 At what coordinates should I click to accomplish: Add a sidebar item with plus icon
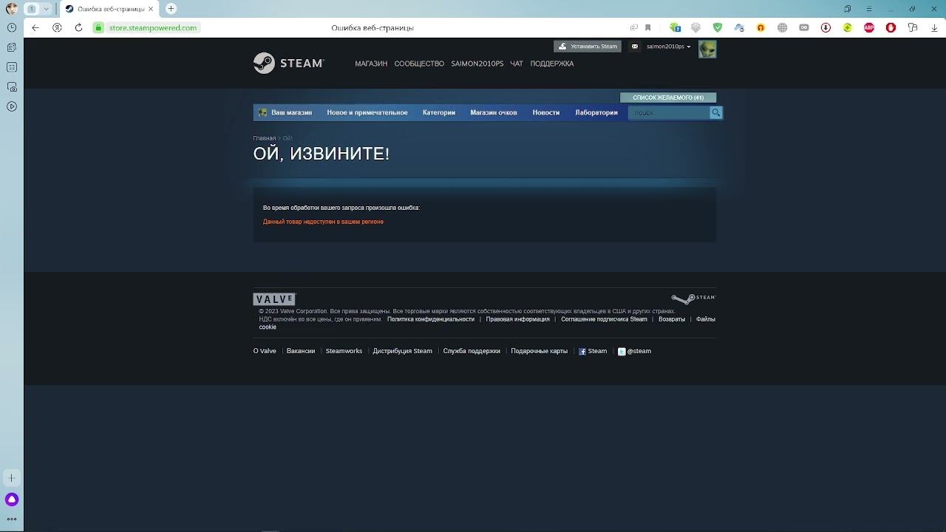tap(11, 478)
